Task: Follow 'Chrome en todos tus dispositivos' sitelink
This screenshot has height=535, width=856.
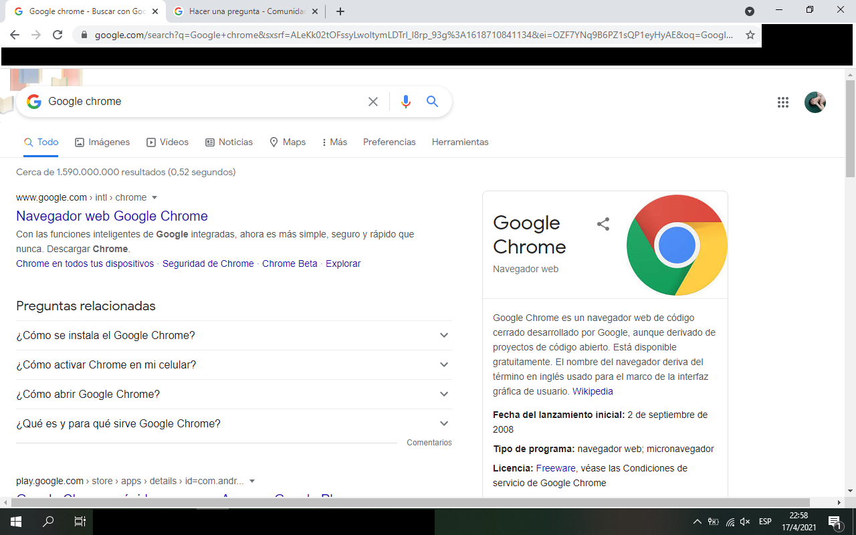Action: coord(85,263)
